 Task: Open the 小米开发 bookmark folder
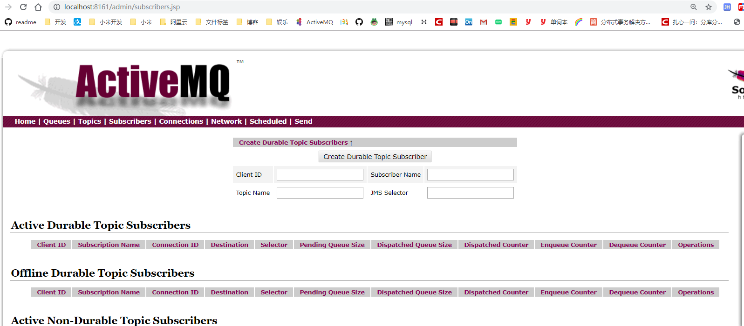[x=106, y=22]
